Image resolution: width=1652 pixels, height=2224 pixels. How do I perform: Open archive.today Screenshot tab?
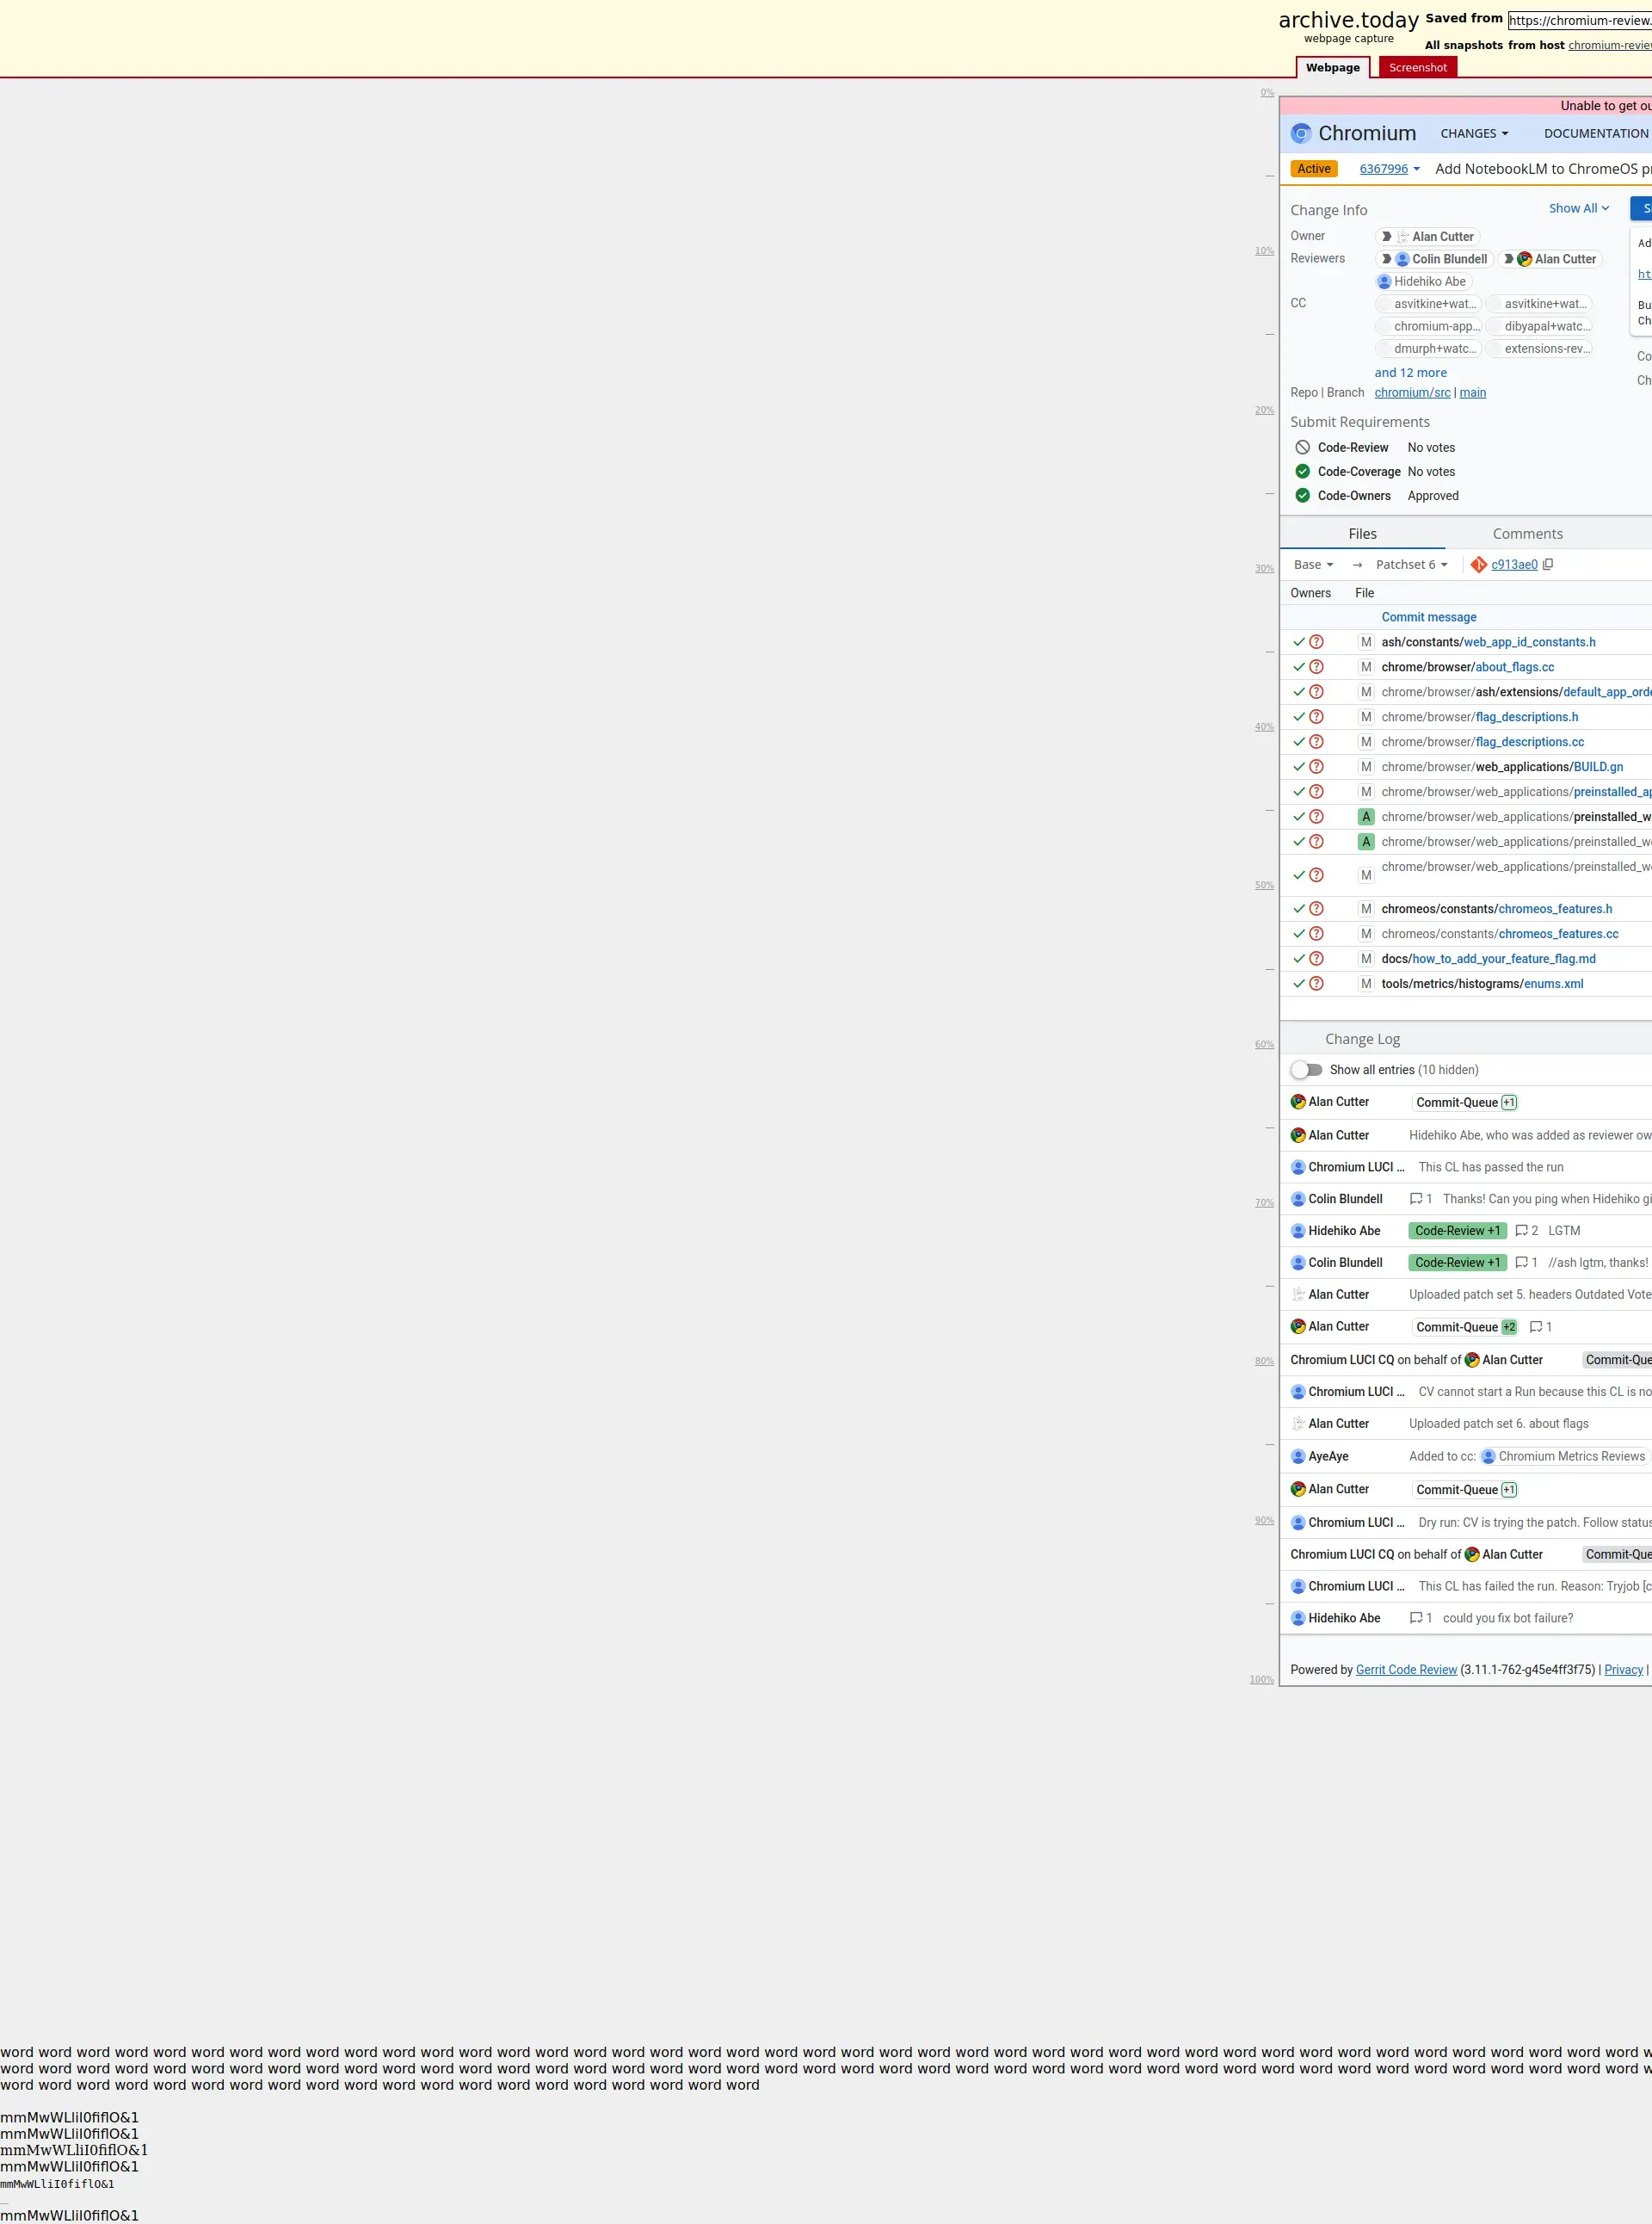(1417, 68)
